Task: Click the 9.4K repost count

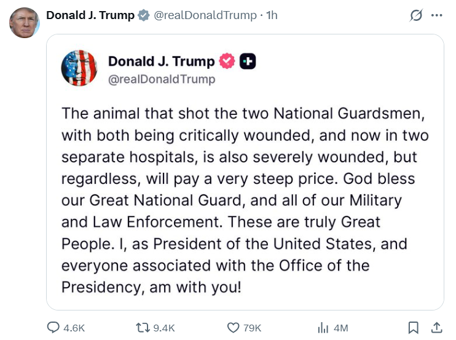Action: tap(164, 328)
